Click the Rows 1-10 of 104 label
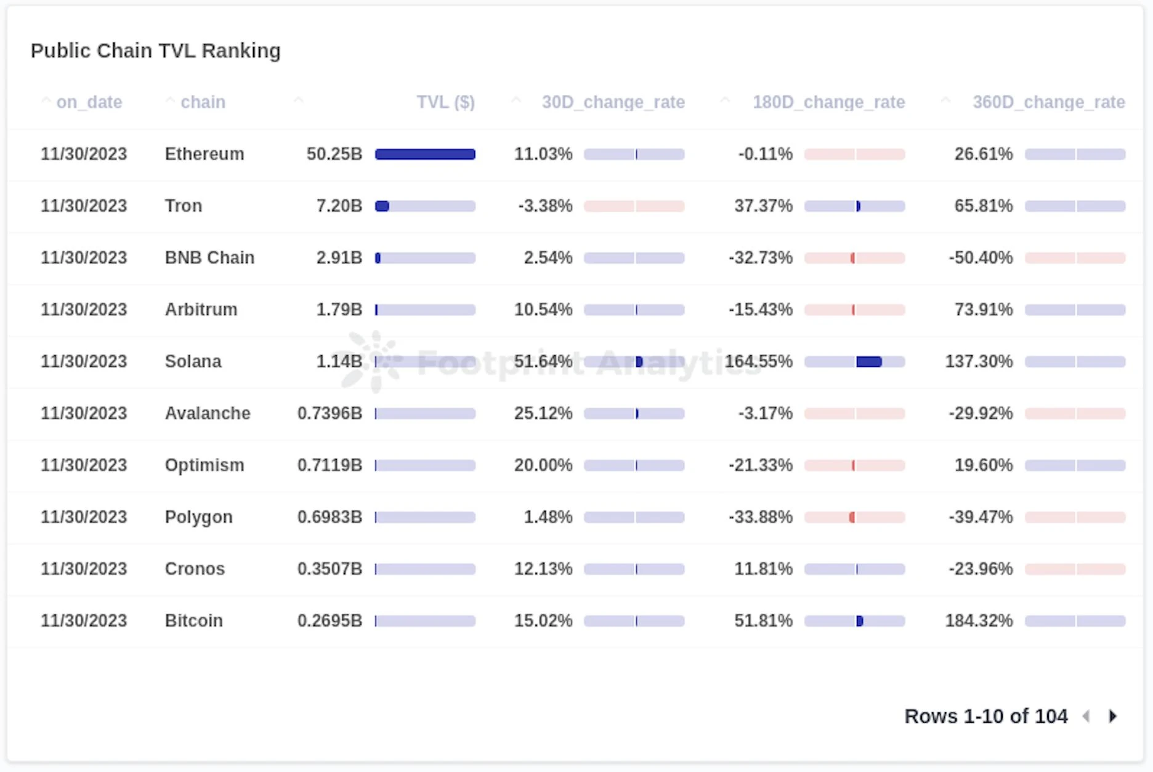 click(985, 716)
